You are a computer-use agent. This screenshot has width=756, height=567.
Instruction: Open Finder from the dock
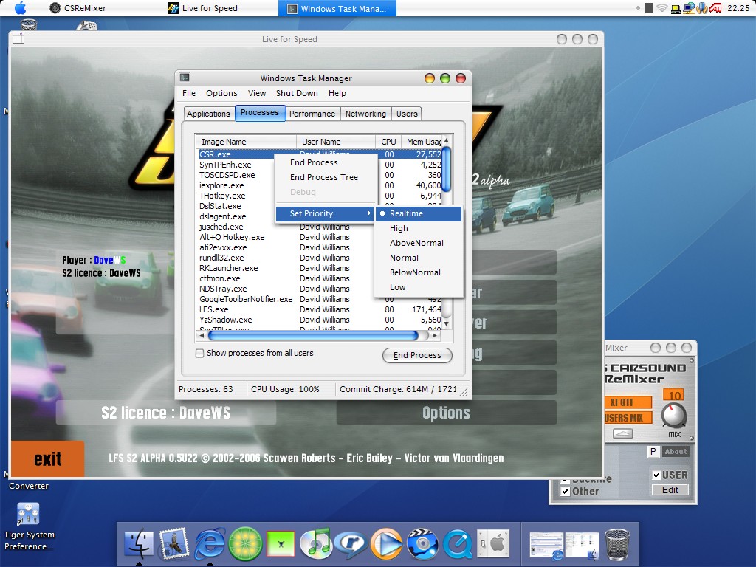click(139, 545)
